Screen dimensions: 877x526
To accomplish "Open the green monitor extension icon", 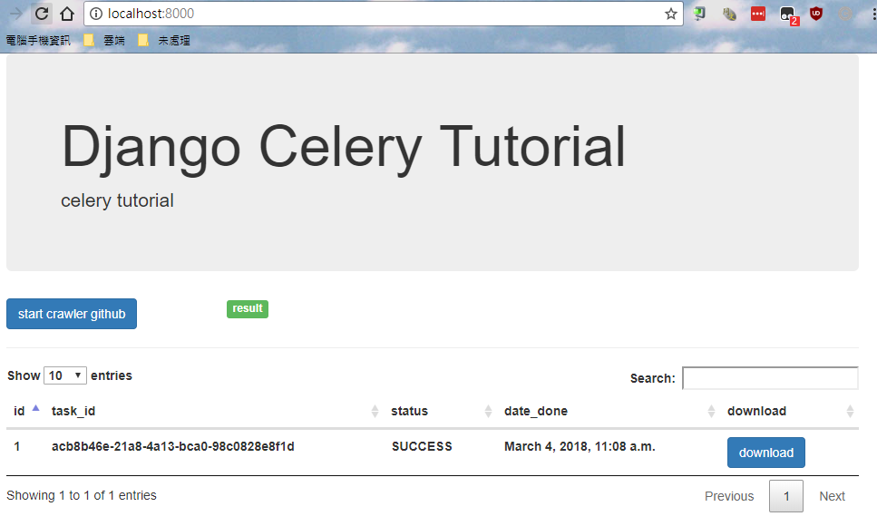I will (699, 14).
